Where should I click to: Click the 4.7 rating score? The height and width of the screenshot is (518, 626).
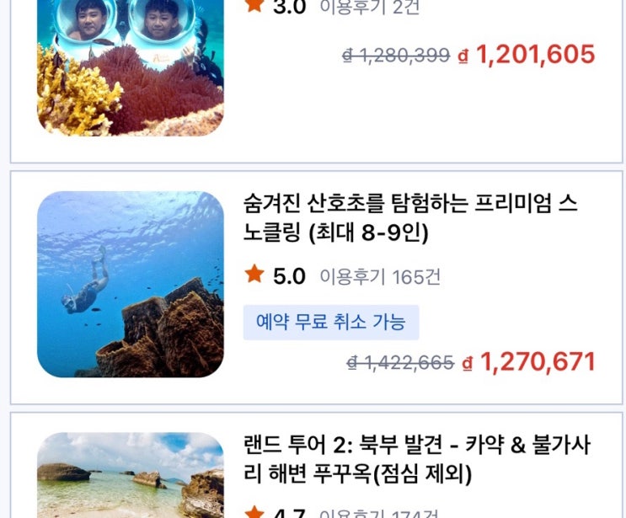pyautogui.click(x=289, y=513)
